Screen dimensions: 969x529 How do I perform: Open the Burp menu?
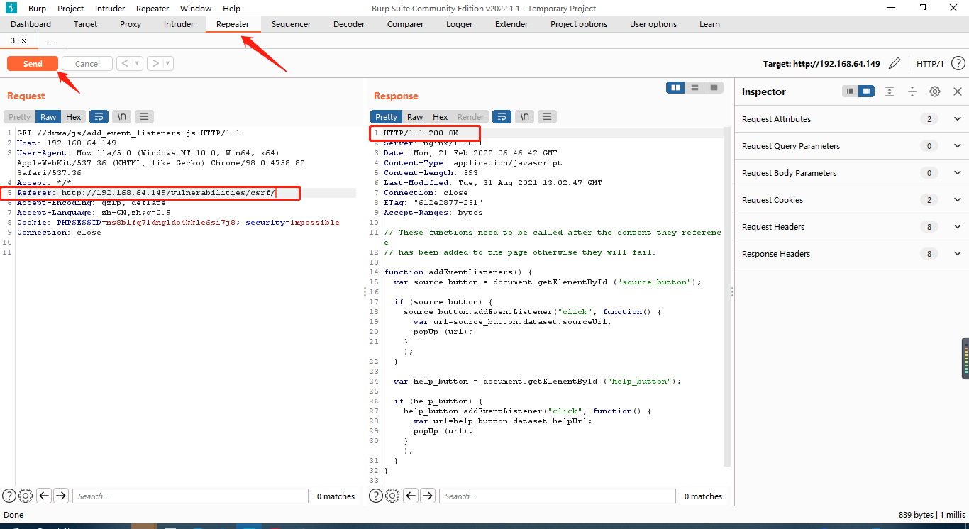click(x=38, y=9)
